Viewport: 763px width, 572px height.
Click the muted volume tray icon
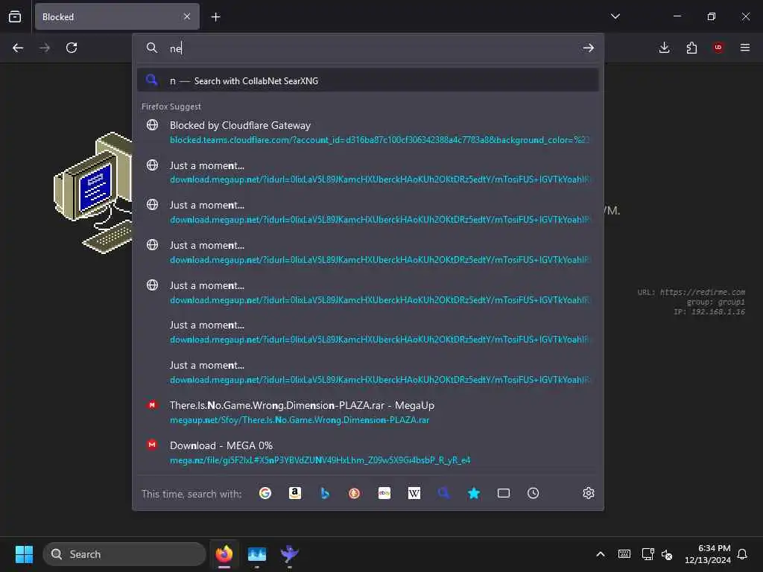[667, 554]
